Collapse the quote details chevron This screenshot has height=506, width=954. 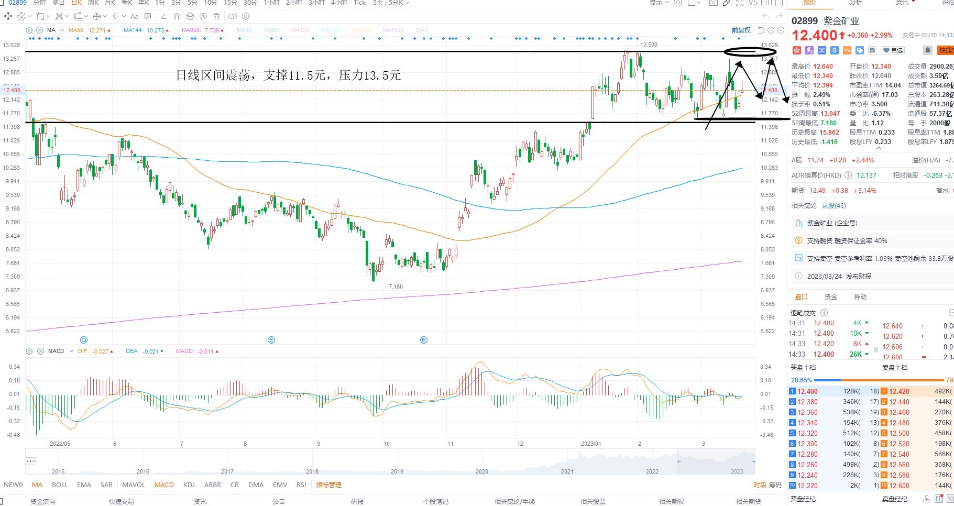pos(879,149)
